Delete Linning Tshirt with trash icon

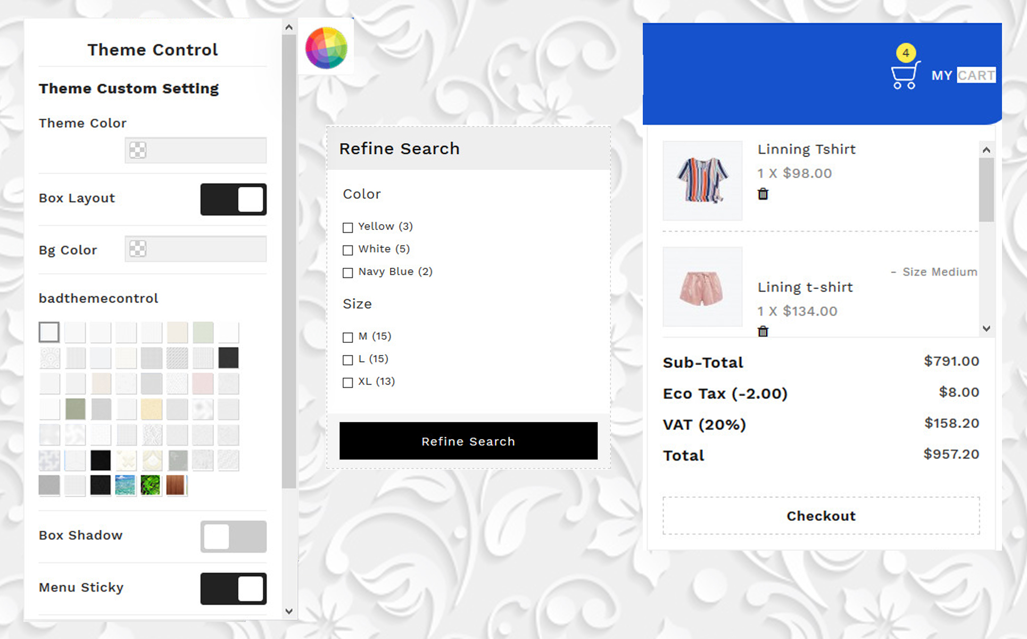tap(763, 194)
